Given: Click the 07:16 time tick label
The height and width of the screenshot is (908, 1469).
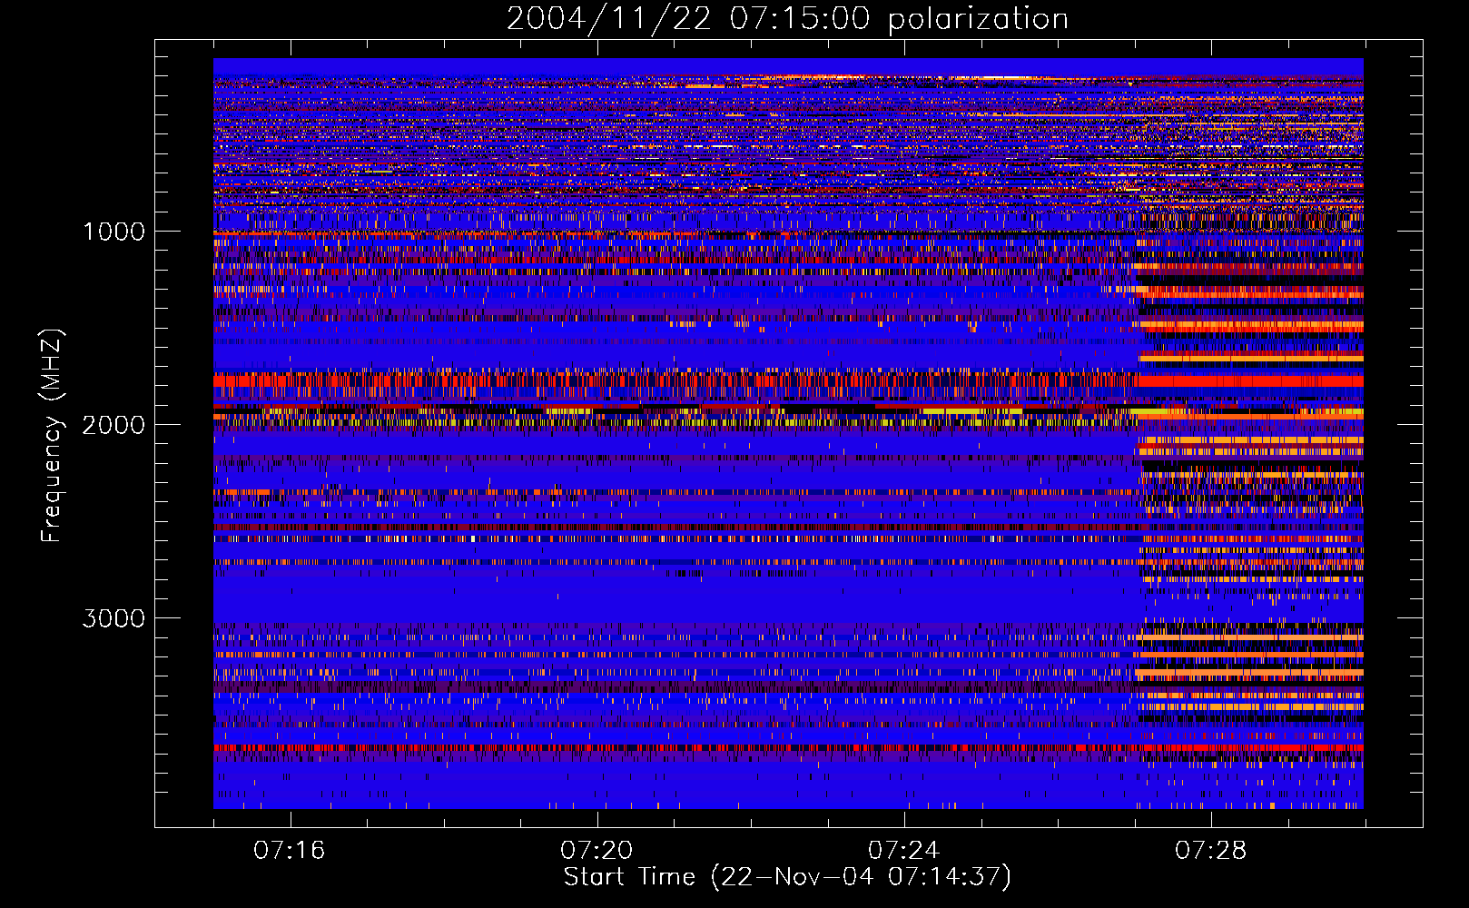Looking at the screenshot, I should pos(289,851).
